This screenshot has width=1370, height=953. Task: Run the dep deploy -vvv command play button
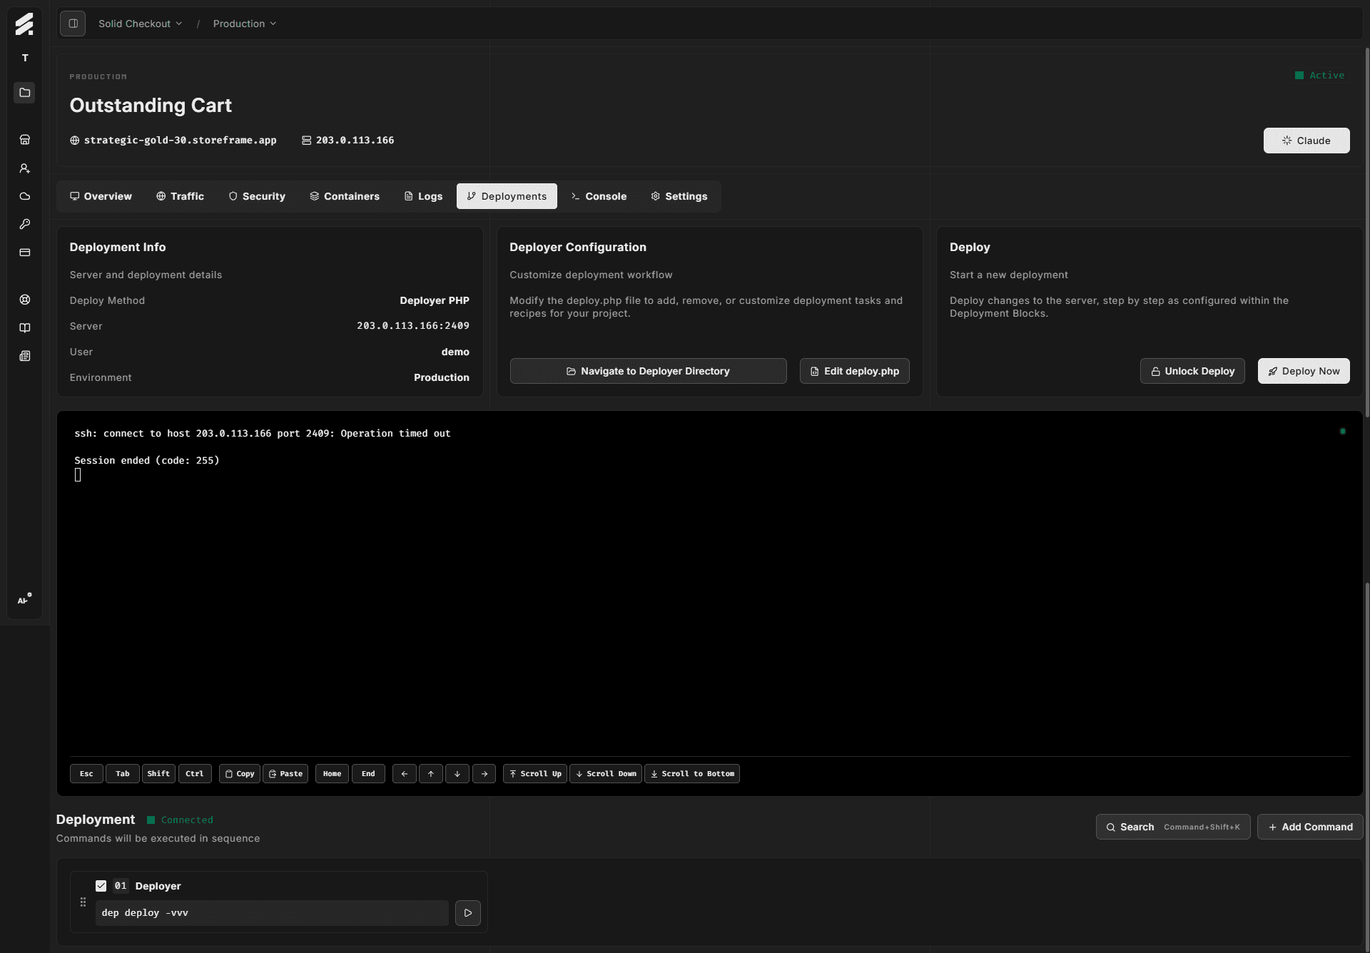tap(468, 913)
